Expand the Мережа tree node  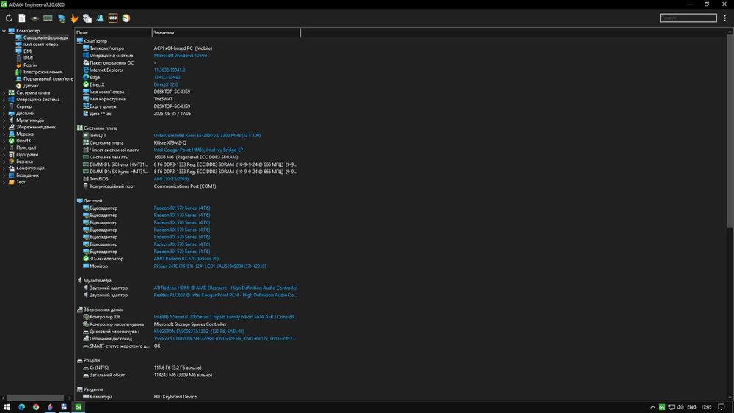[4, 134]
